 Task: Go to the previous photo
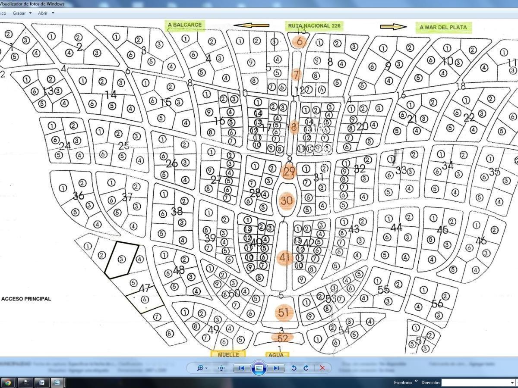pyautogui.click(x=241, y=368)
